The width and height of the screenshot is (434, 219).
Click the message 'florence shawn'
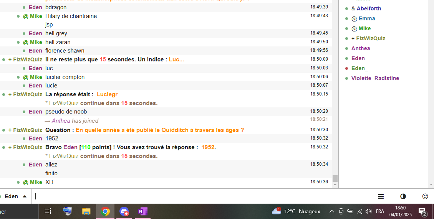pos(65,51)
